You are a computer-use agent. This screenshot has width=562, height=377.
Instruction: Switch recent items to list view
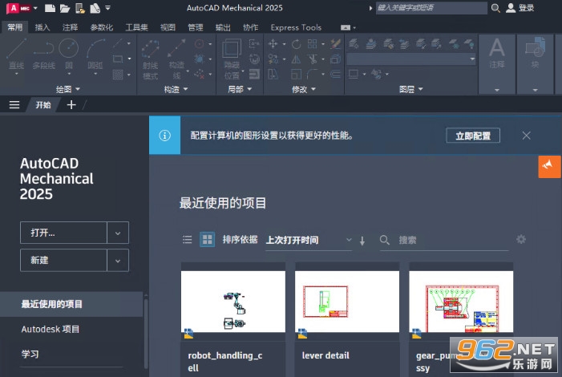(187, 240)
